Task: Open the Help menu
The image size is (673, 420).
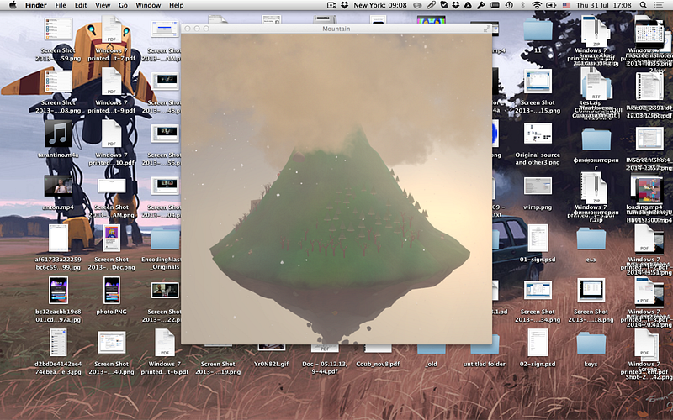Action: (x=177, y=5)
